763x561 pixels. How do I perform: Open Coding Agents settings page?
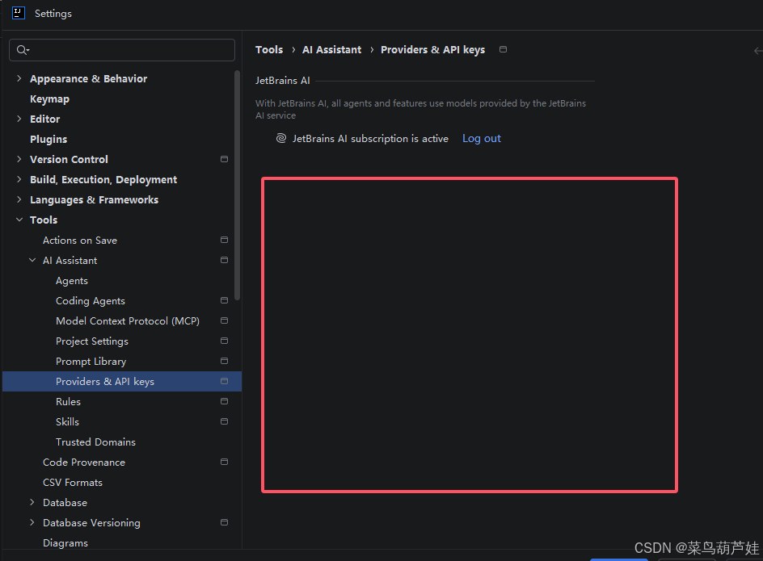tap(91, 301)
